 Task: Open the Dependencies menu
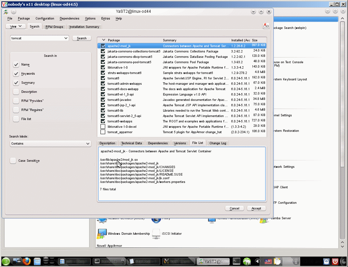(69, 18)
